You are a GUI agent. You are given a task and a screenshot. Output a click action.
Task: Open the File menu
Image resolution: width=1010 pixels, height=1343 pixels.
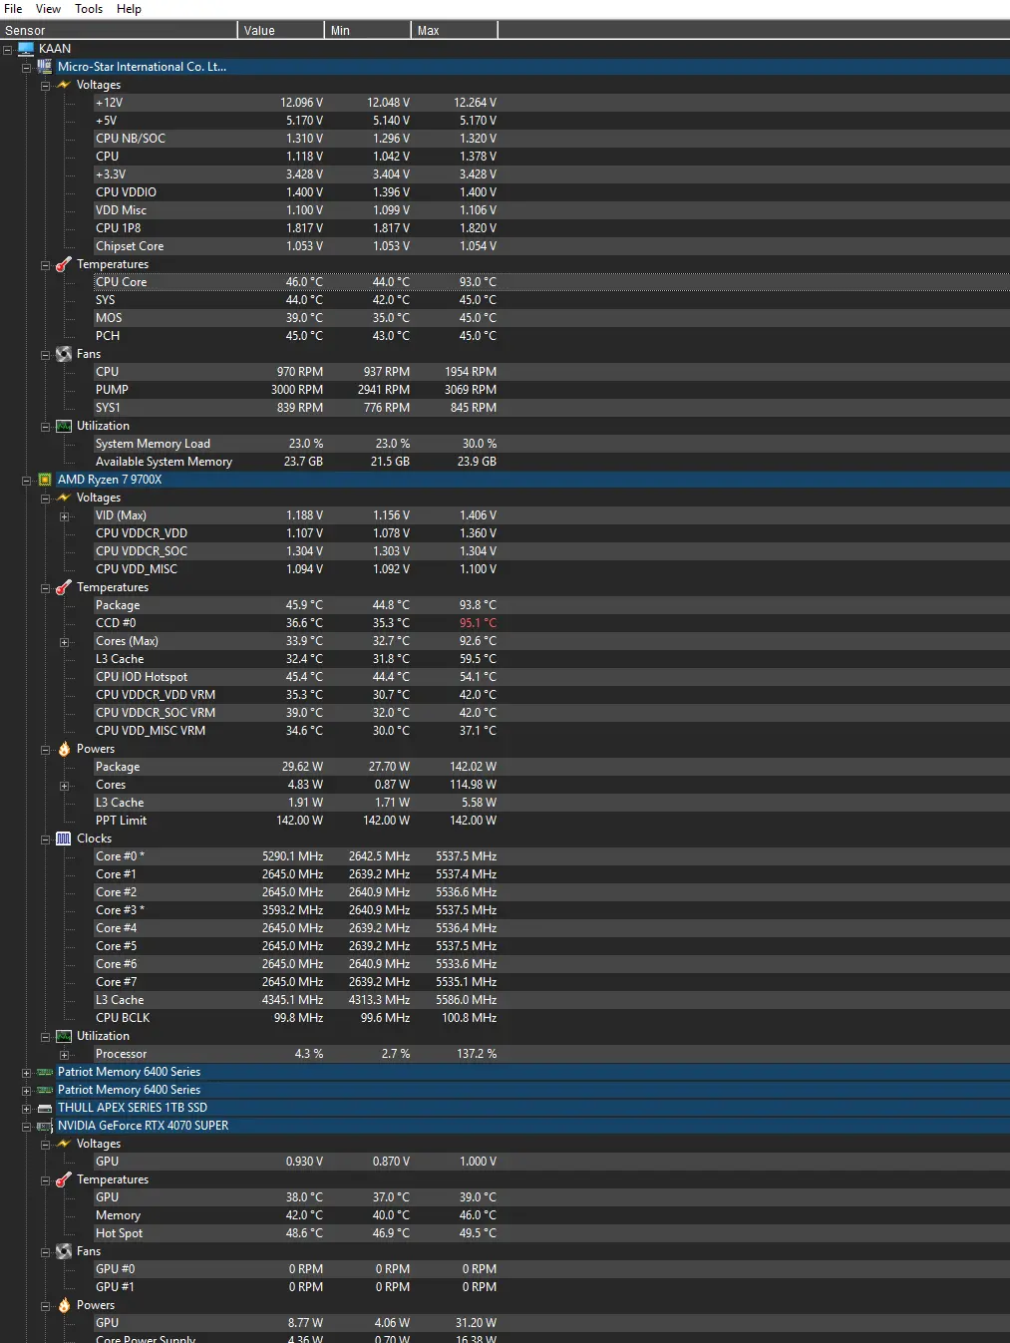click(x=13, y=9)
